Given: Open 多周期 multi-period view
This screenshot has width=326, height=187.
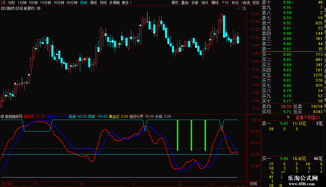Looking at the screenshot, I should click(114, 3).
